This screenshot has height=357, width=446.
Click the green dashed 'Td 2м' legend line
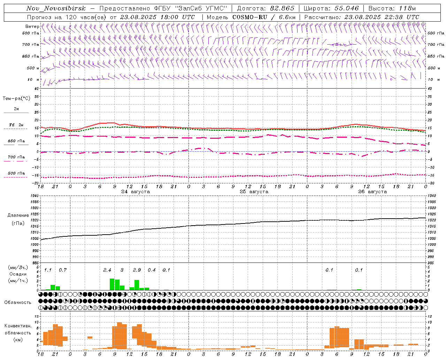(16, 129)
